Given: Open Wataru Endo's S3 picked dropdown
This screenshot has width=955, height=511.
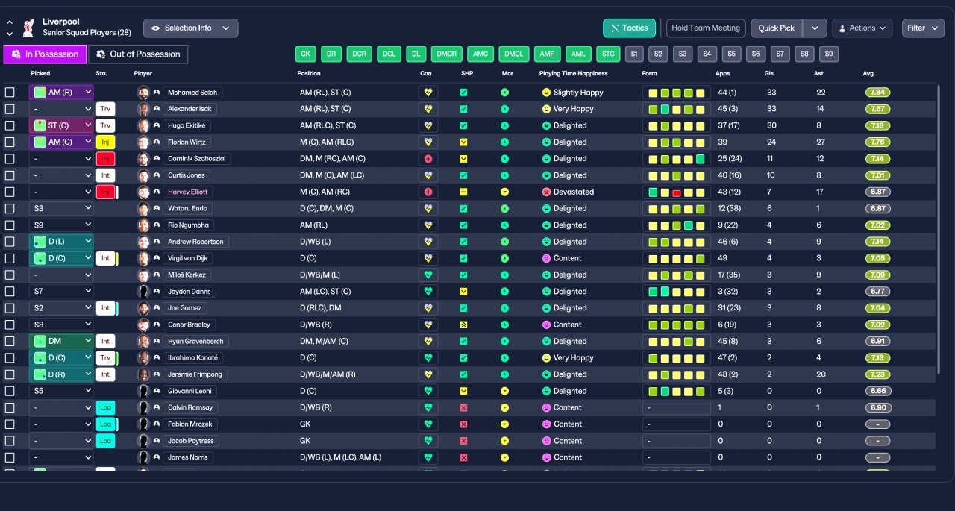Looking at the screenshot, I should (x=61, y=208).
